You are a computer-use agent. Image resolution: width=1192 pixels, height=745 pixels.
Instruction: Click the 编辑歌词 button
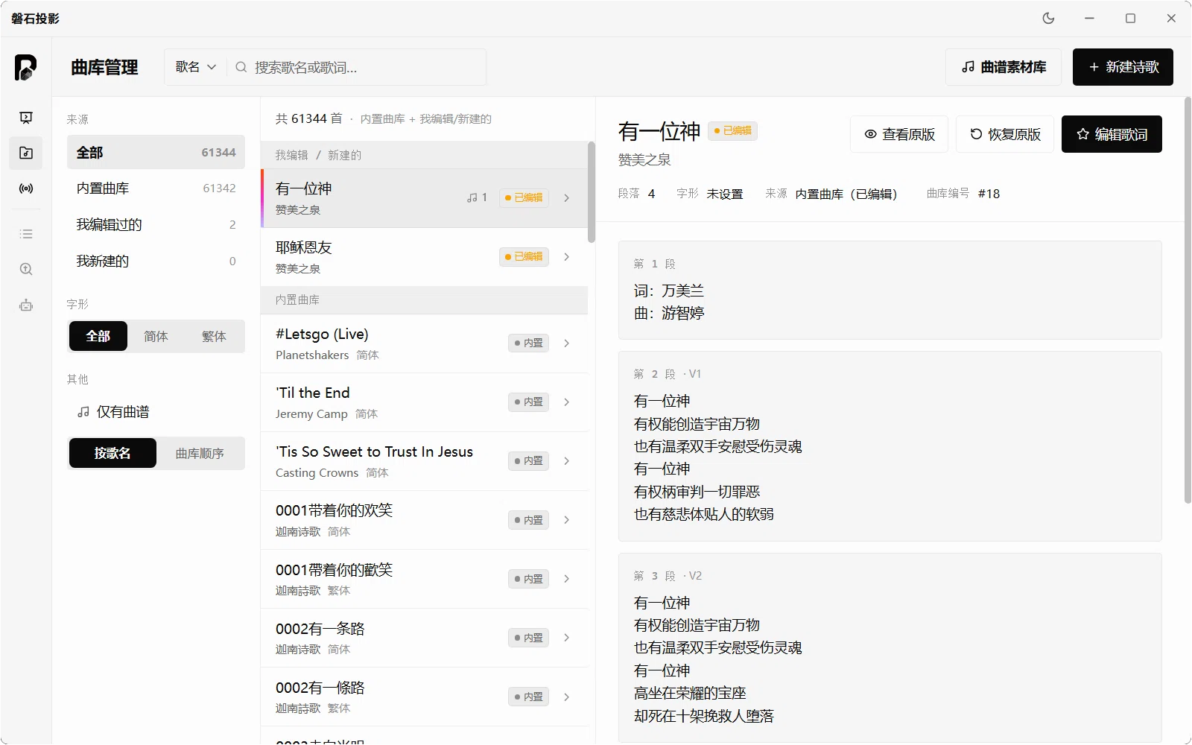(1112, 134)
